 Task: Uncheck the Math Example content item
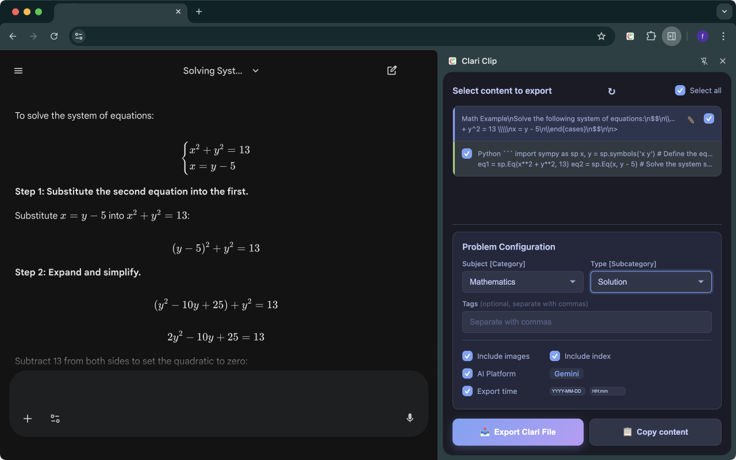coord(709,118)
